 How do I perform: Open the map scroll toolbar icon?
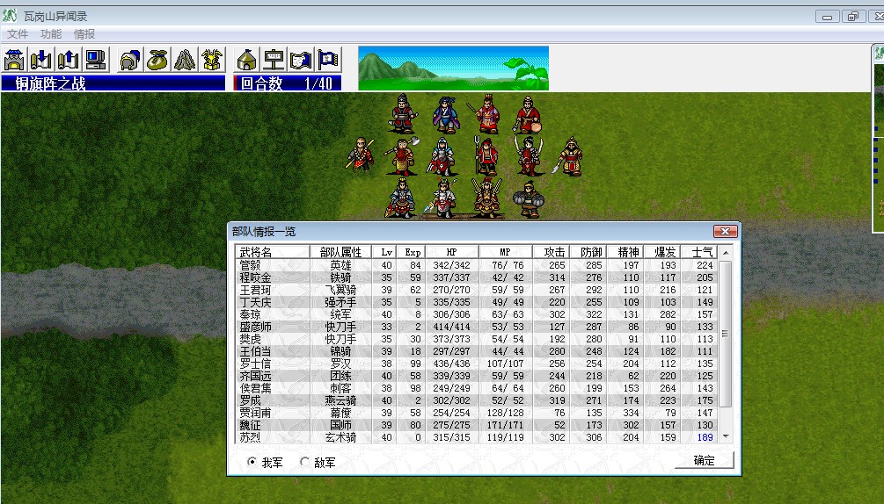[x=301, y=60]
